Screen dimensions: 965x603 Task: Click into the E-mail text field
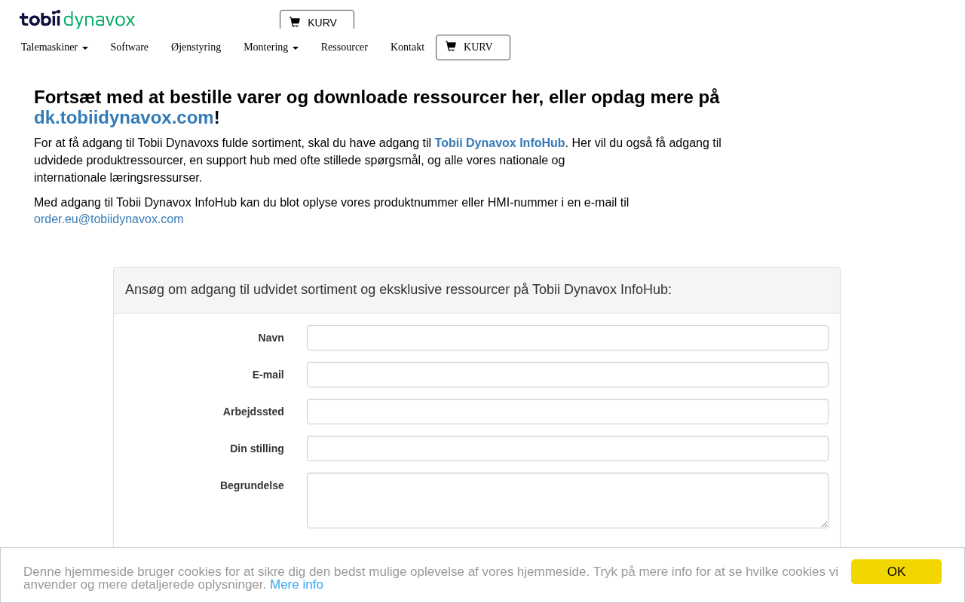[567, 375]
